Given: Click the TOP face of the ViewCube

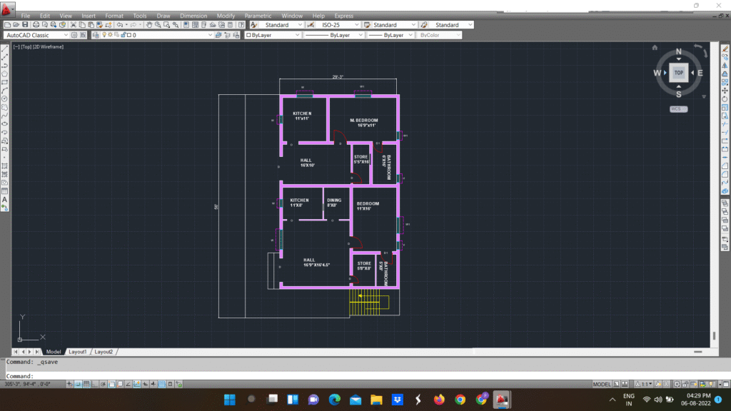Looking at the screenshot, I should (678, 73).
